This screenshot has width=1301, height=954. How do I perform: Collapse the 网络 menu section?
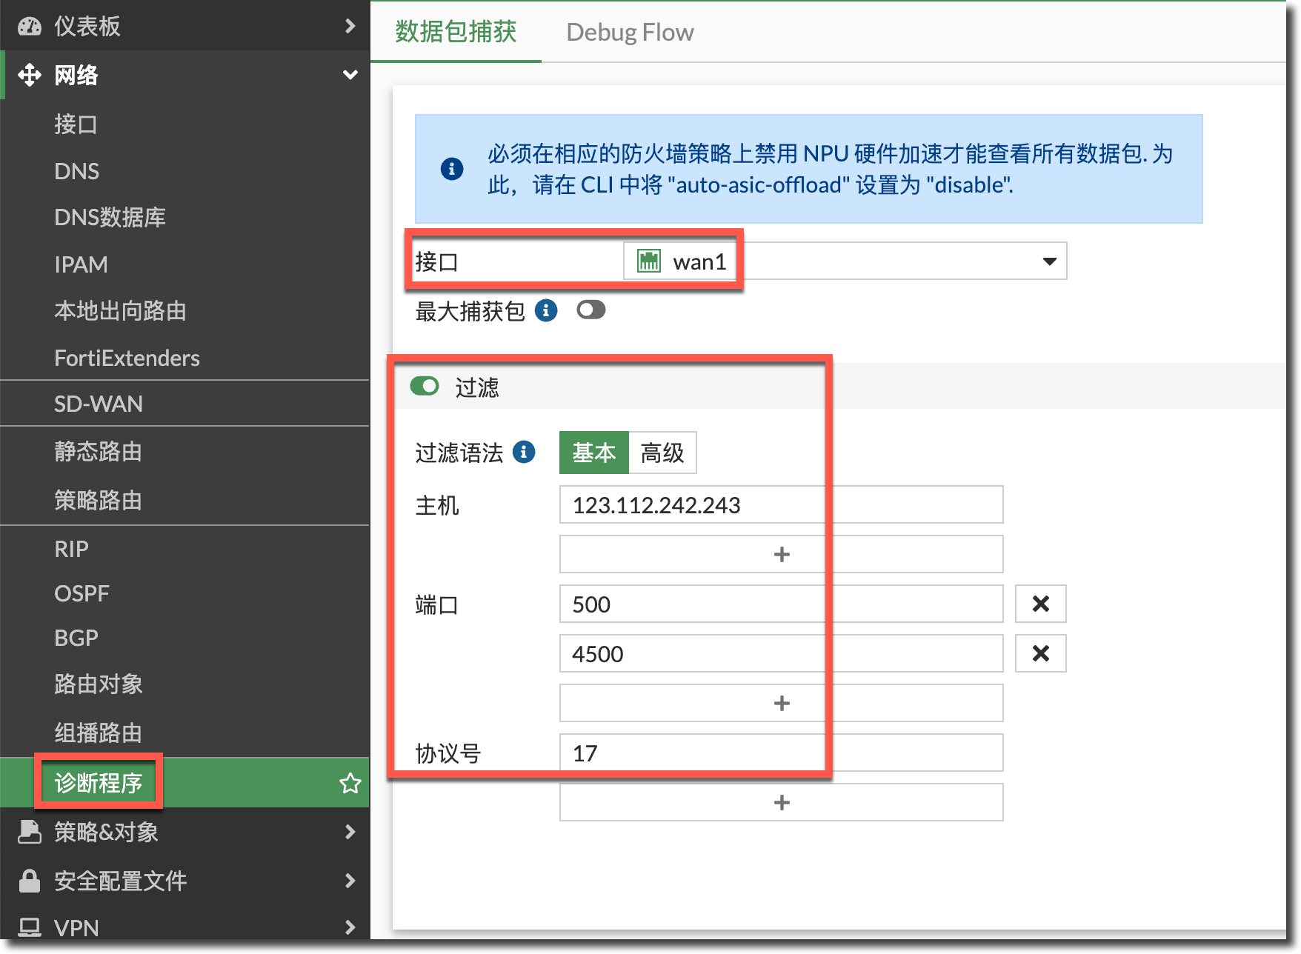coord(350,75)
